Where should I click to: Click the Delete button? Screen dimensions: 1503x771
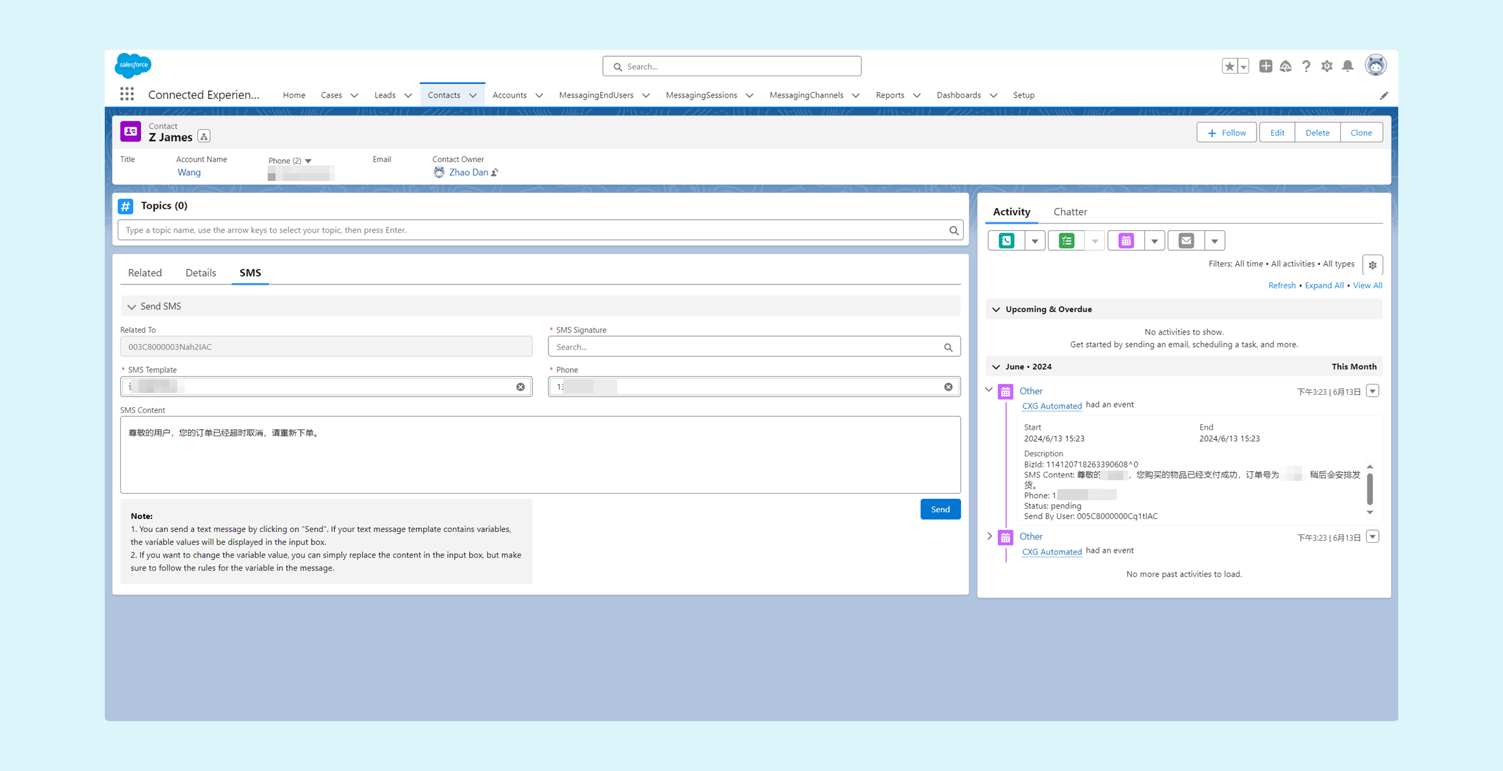(1317, 132)
